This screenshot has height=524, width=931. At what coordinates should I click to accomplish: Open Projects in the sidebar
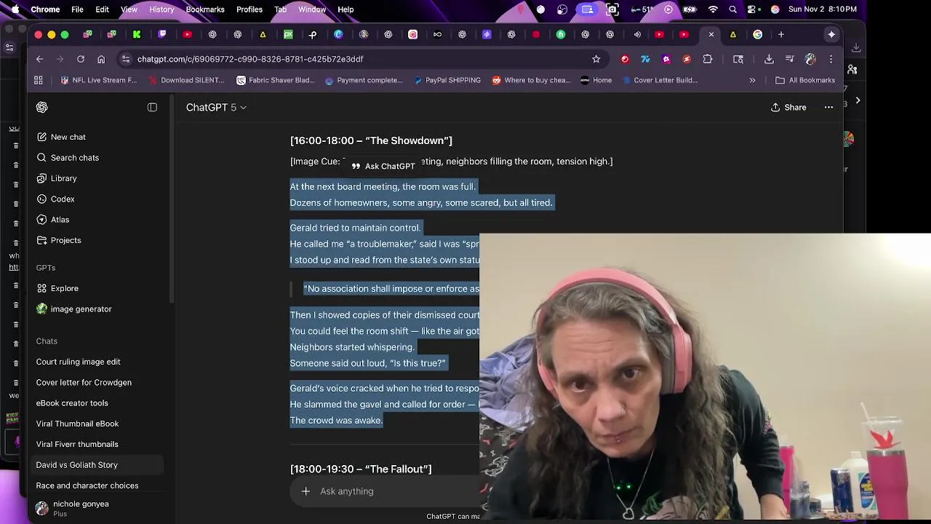(x=65, y=240)
